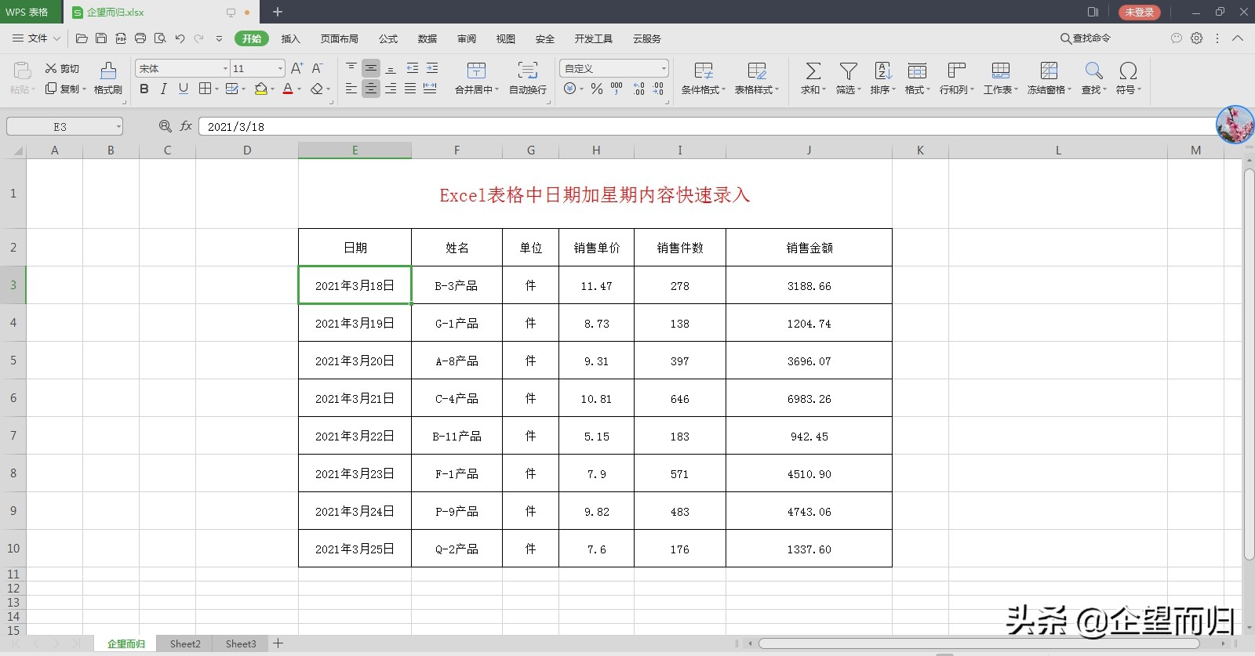Open the Symbol (符号) omega icon
The image size is (1255, 656).
pos(1128,71)
